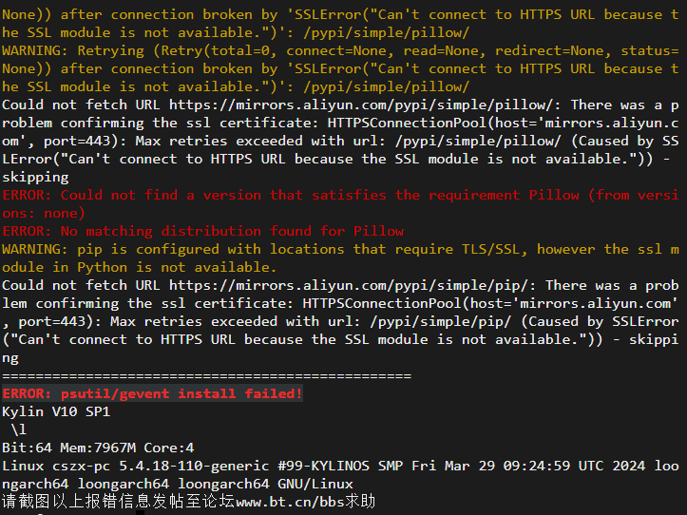
Task: Click the 'WARNING: Retrying' line with total=0
Action: [x=340, y=51]
